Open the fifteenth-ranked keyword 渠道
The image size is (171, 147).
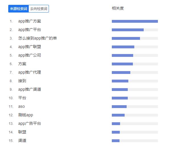pyautogui.click(x=22, y=140)
